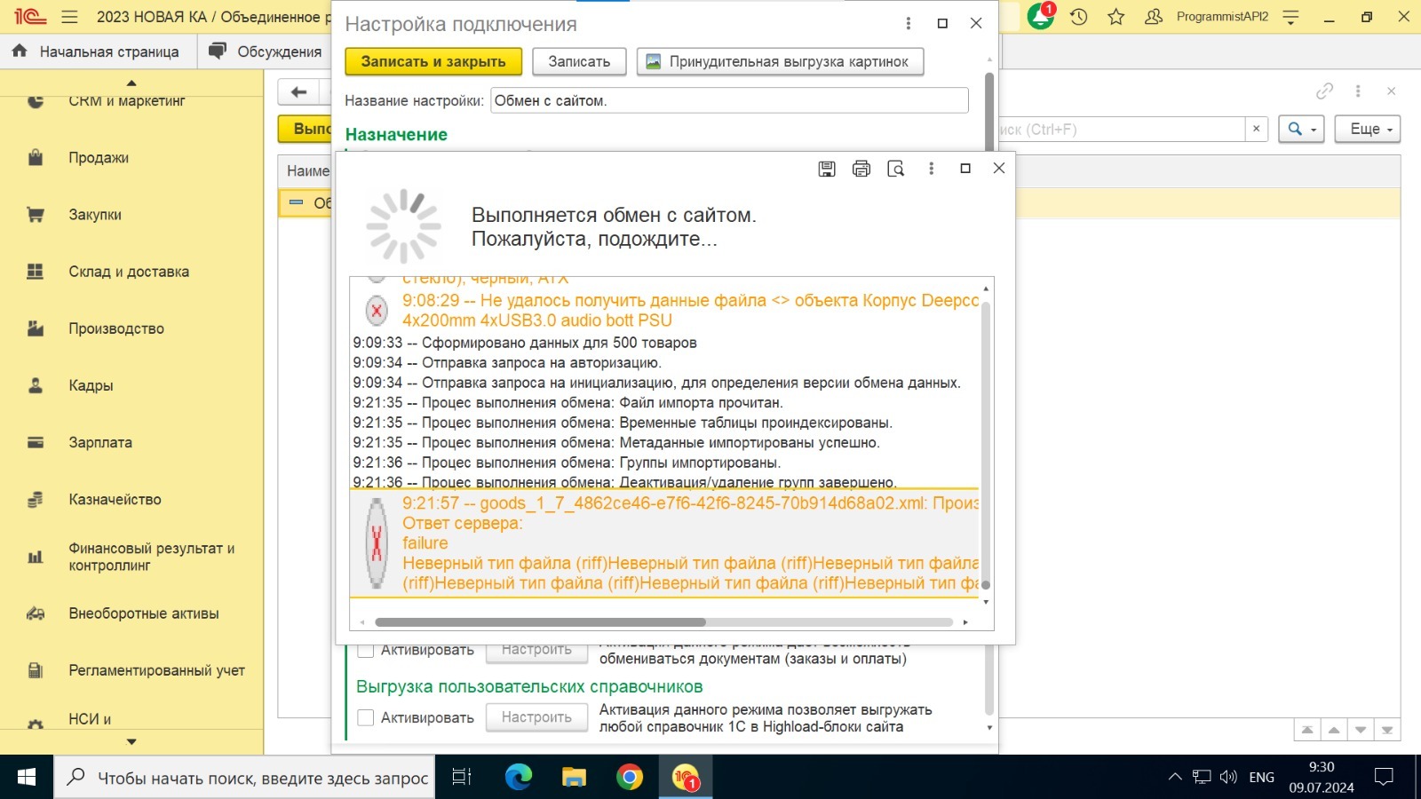Screen dimensions: 1421x799
Task: Open the history clock icon
Action: click(x=1078, y=17)
